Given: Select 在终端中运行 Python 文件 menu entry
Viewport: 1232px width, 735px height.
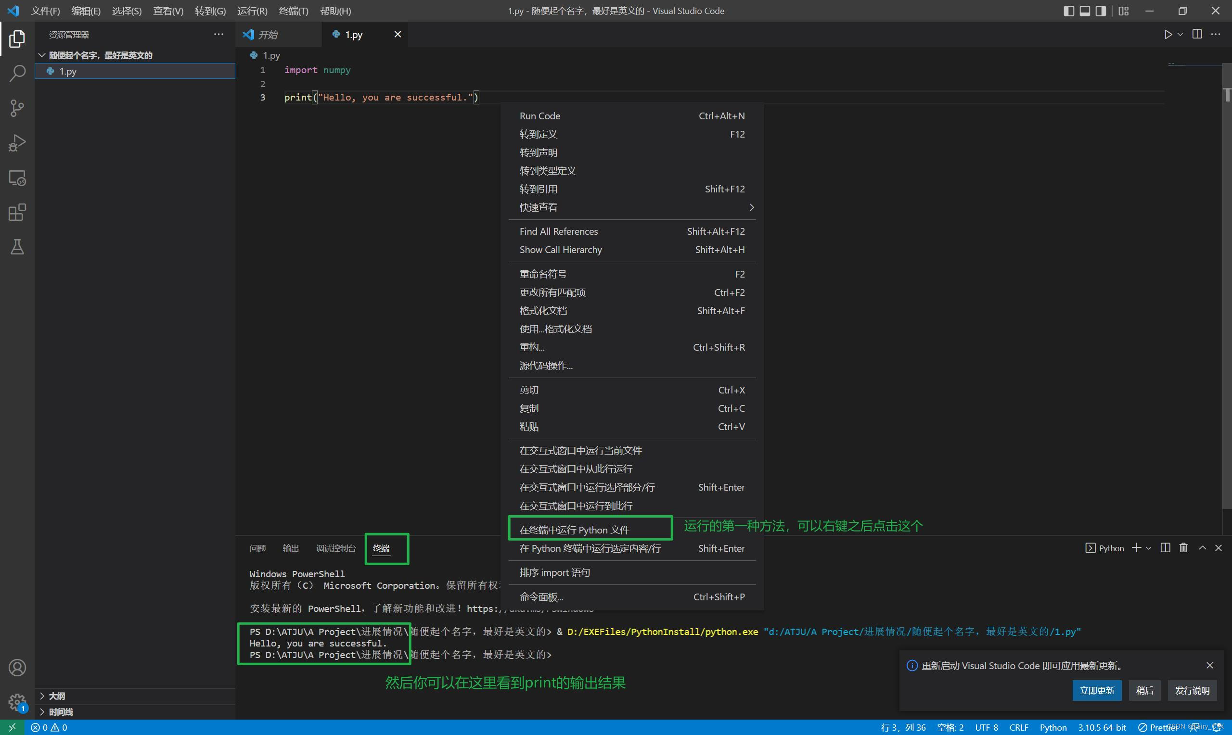Looking at the screenshot, I should coord(574,530).
